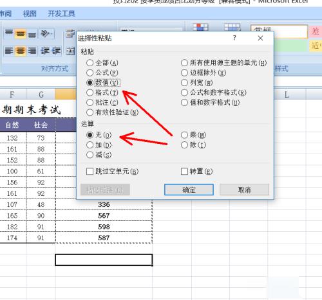Select the 全部(A) paste option
322x300 pixels.
pyautogui.click(x=102, y=63)
